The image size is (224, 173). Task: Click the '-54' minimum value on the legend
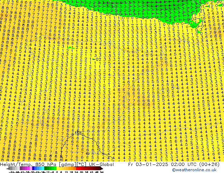coord(11,172)
